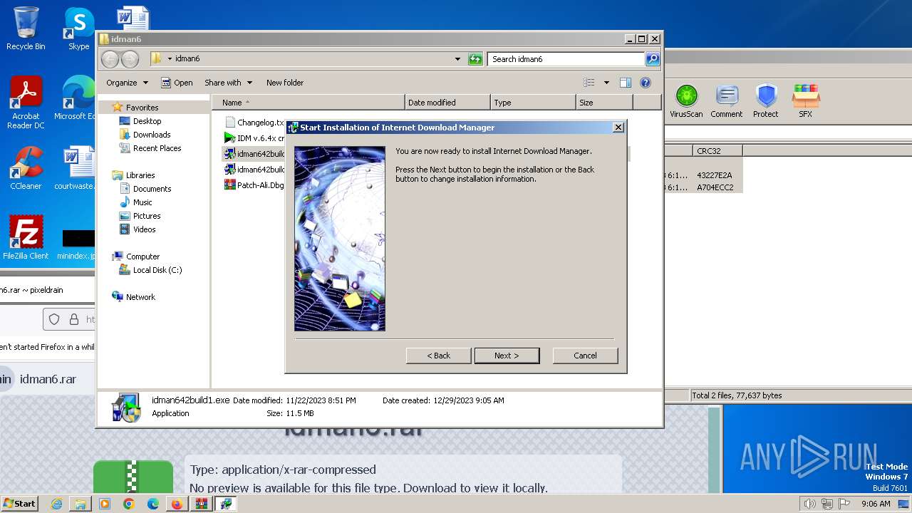The height and width of the screenshot is (513, 912).
Task: Create a New folder in idman6
Action: pos(285,83)
